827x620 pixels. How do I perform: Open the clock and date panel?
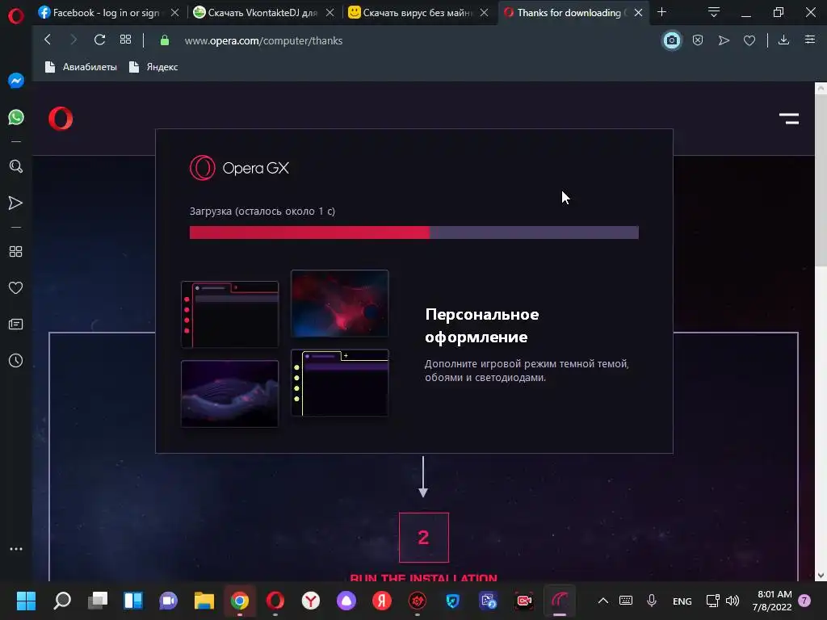[772, 601]
